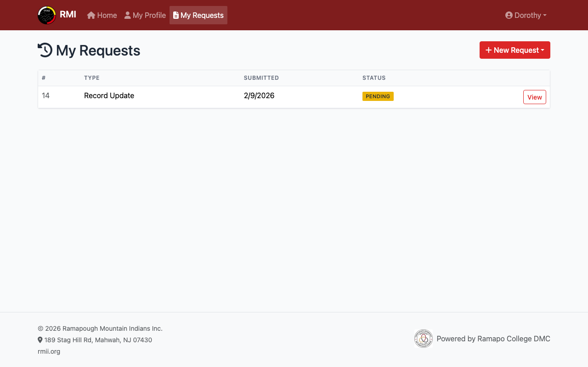
Task: Click the RMI circular logo image
Action: point(47,15)
